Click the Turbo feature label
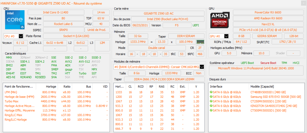 click(82, 73)
